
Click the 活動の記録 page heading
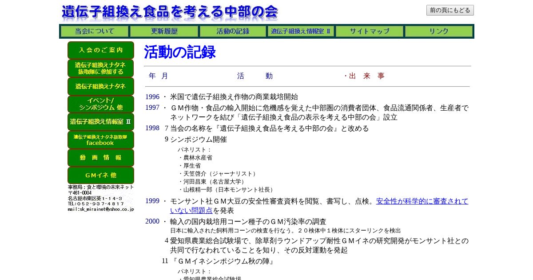[180, 52]
